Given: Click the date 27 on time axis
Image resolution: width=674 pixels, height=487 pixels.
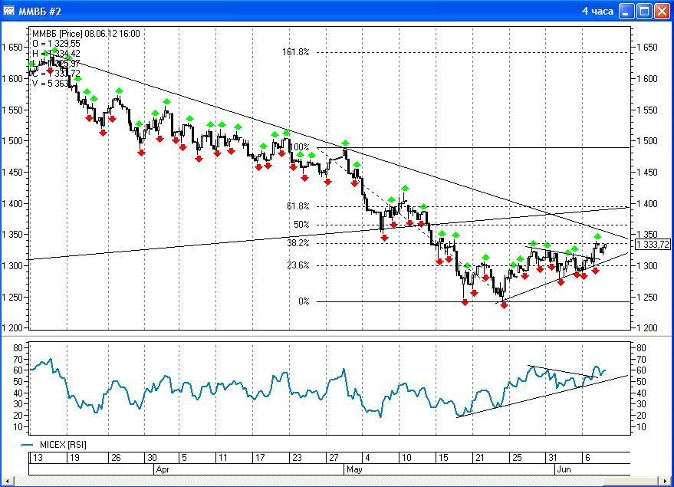Looking at the screenshot, I should tap(334, 458).
